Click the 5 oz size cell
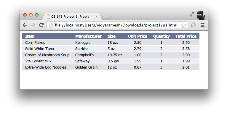The width and height of the screenshot is (227, 113). pyautogui.click(x=111, y=49)
